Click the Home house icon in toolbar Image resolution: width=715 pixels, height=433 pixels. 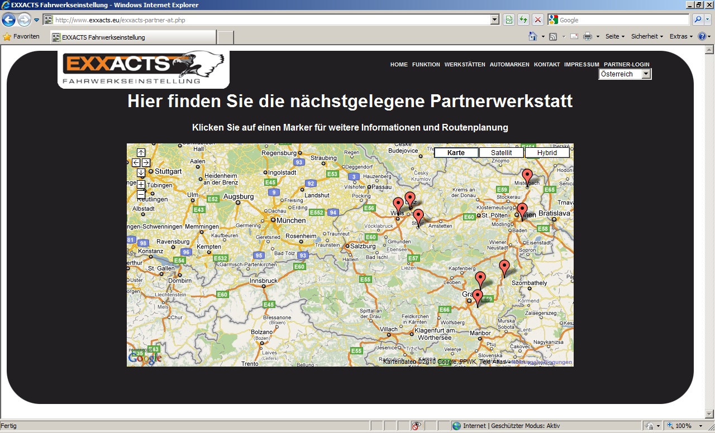coord(533,36)
